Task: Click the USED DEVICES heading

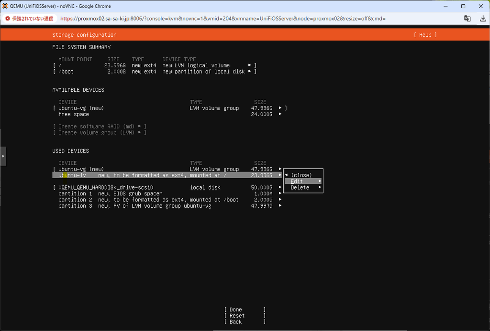Action: click(x=71, y=151)
